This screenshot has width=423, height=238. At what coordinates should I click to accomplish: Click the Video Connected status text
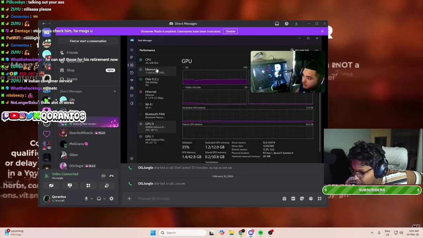tap(65, 174)
